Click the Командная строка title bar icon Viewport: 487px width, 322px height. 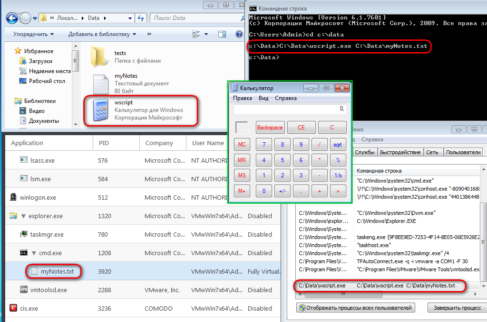point(253,9)
